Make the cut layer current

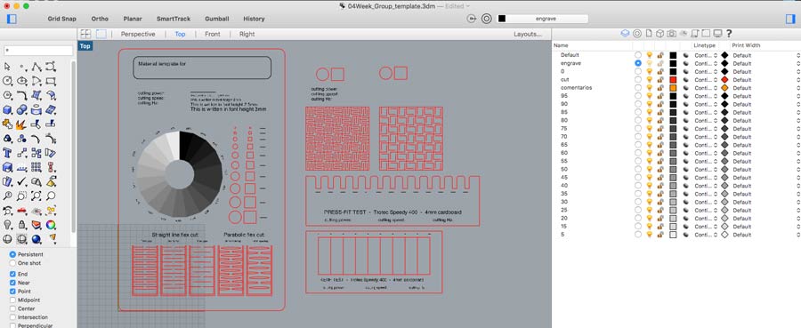click(x=637, y=80)
